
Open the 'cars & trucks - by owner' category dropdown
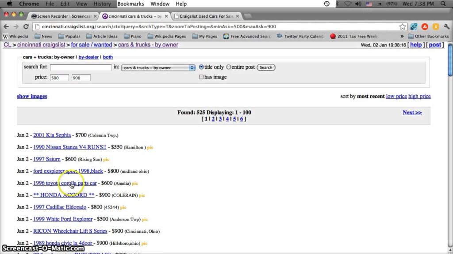coord(158,67)
